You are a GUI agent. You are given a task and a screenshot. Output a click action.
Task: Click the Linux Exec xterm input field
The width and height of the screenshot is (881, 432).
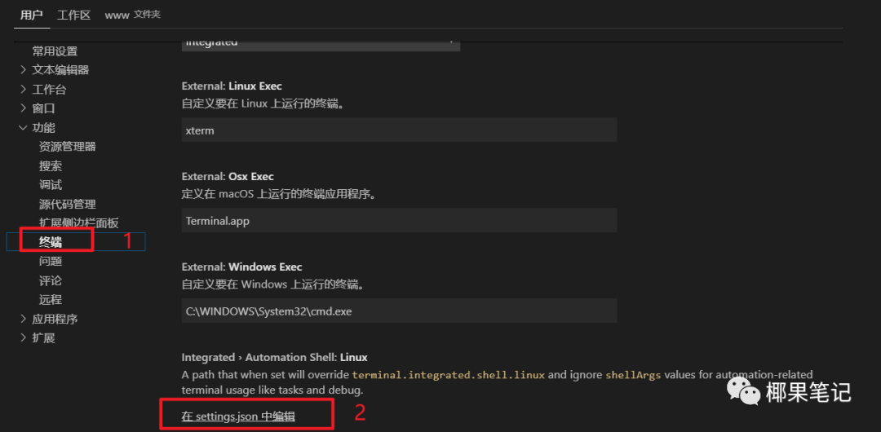[399, 130]
